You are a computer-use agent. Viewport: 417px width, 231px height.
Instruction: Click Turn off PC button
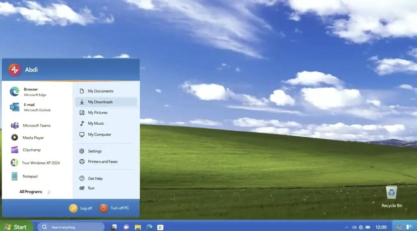tap(114, 208)
